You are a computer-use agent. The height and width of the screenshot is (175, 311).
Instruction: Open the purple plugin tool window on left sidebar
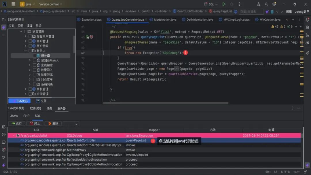(x=3, y=27)
